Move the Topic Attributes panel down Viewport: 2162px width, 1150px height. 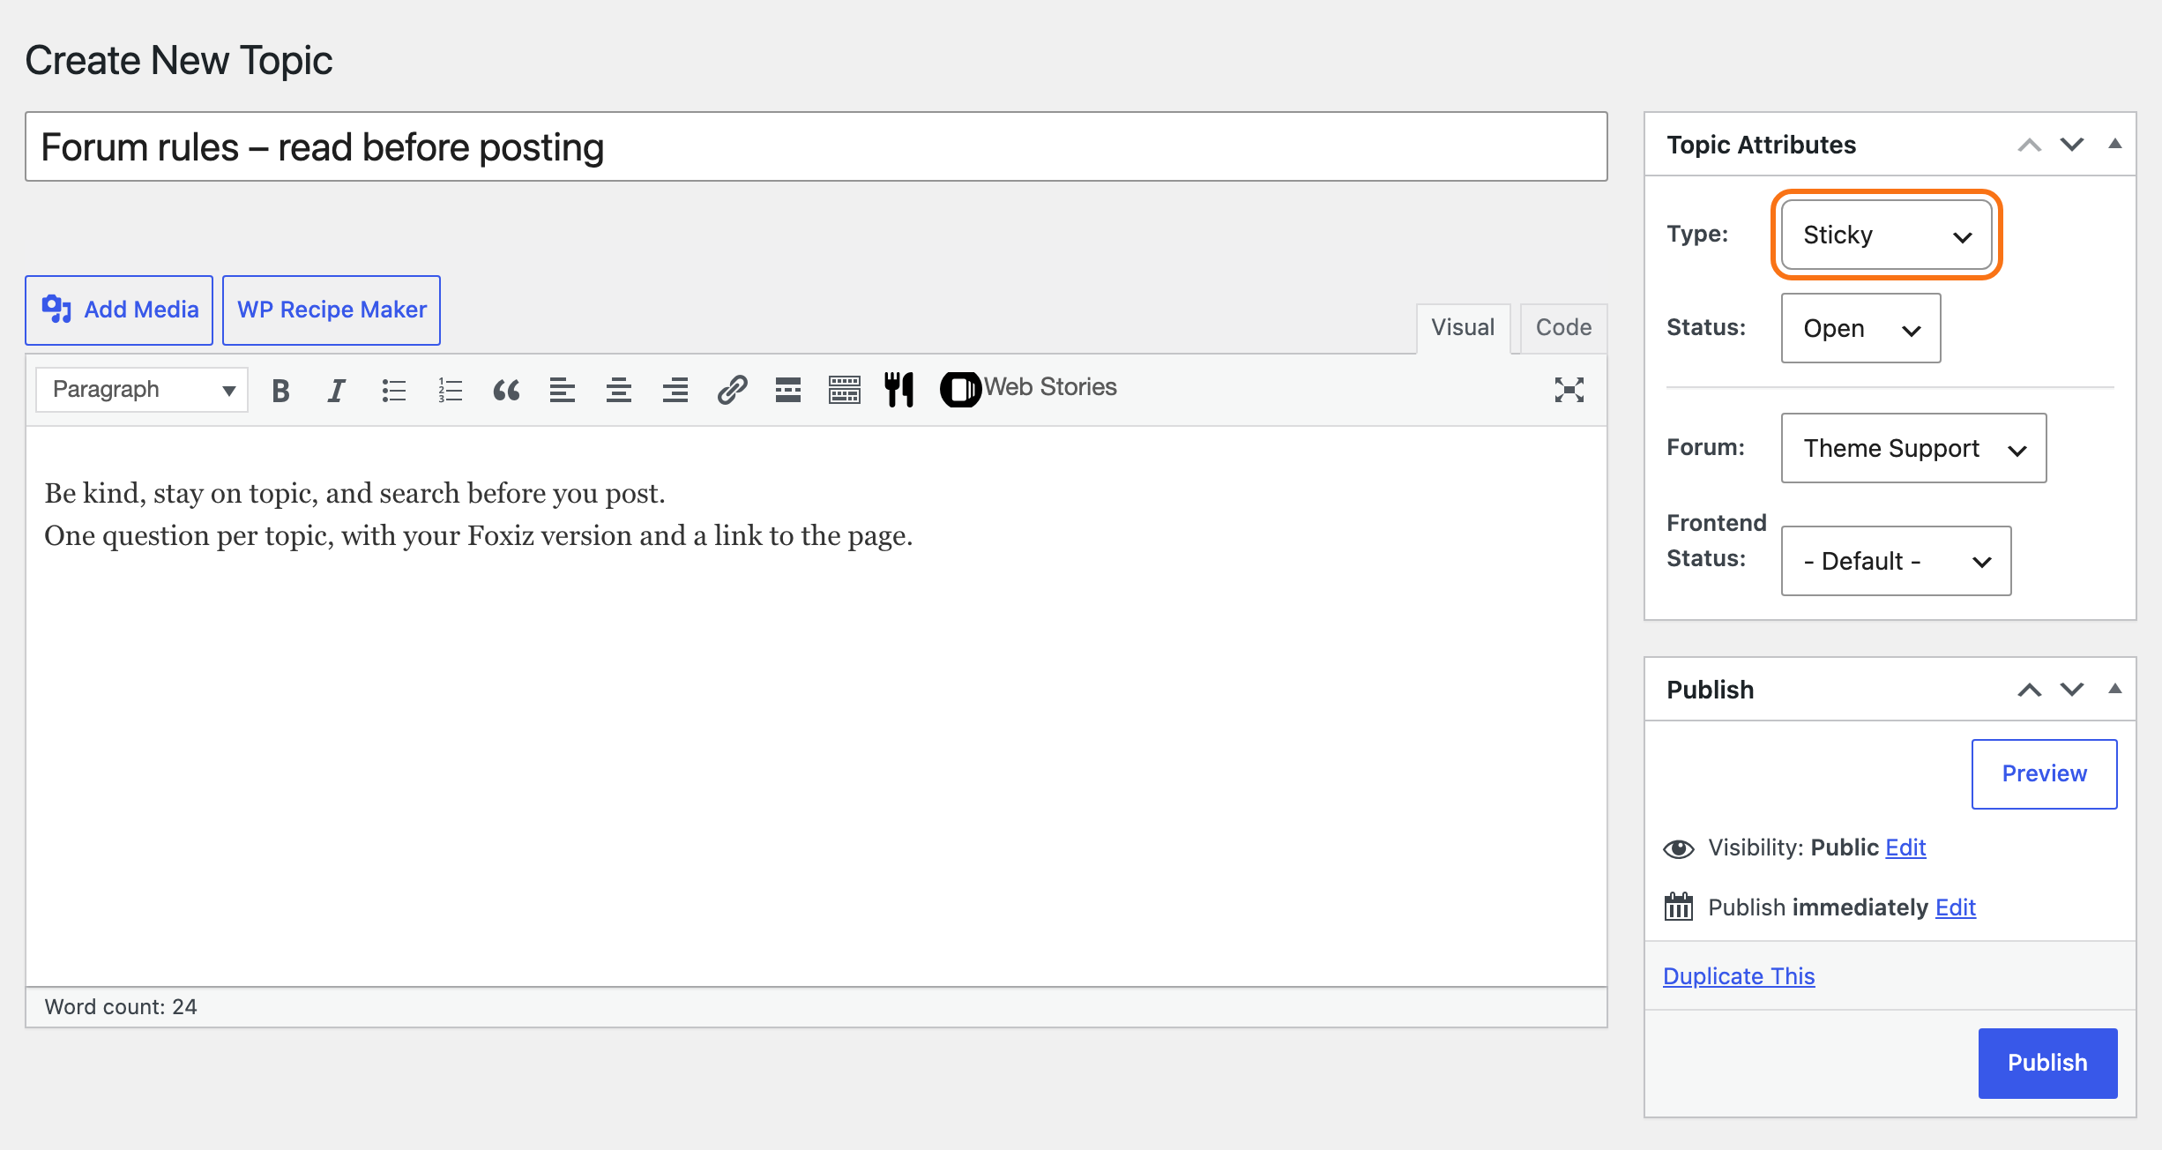[x=2072, y=144]
